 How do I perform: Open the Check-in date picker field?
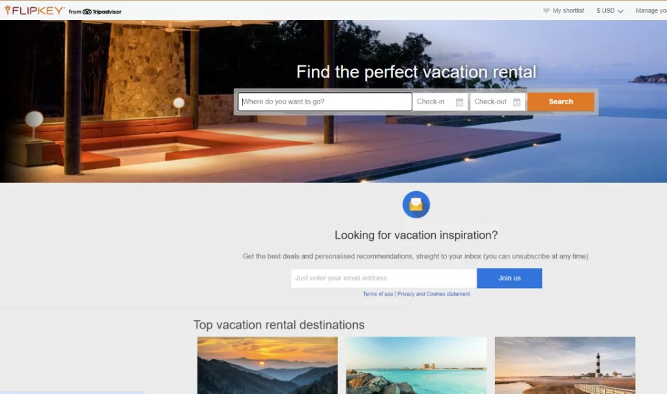(436, 101)
